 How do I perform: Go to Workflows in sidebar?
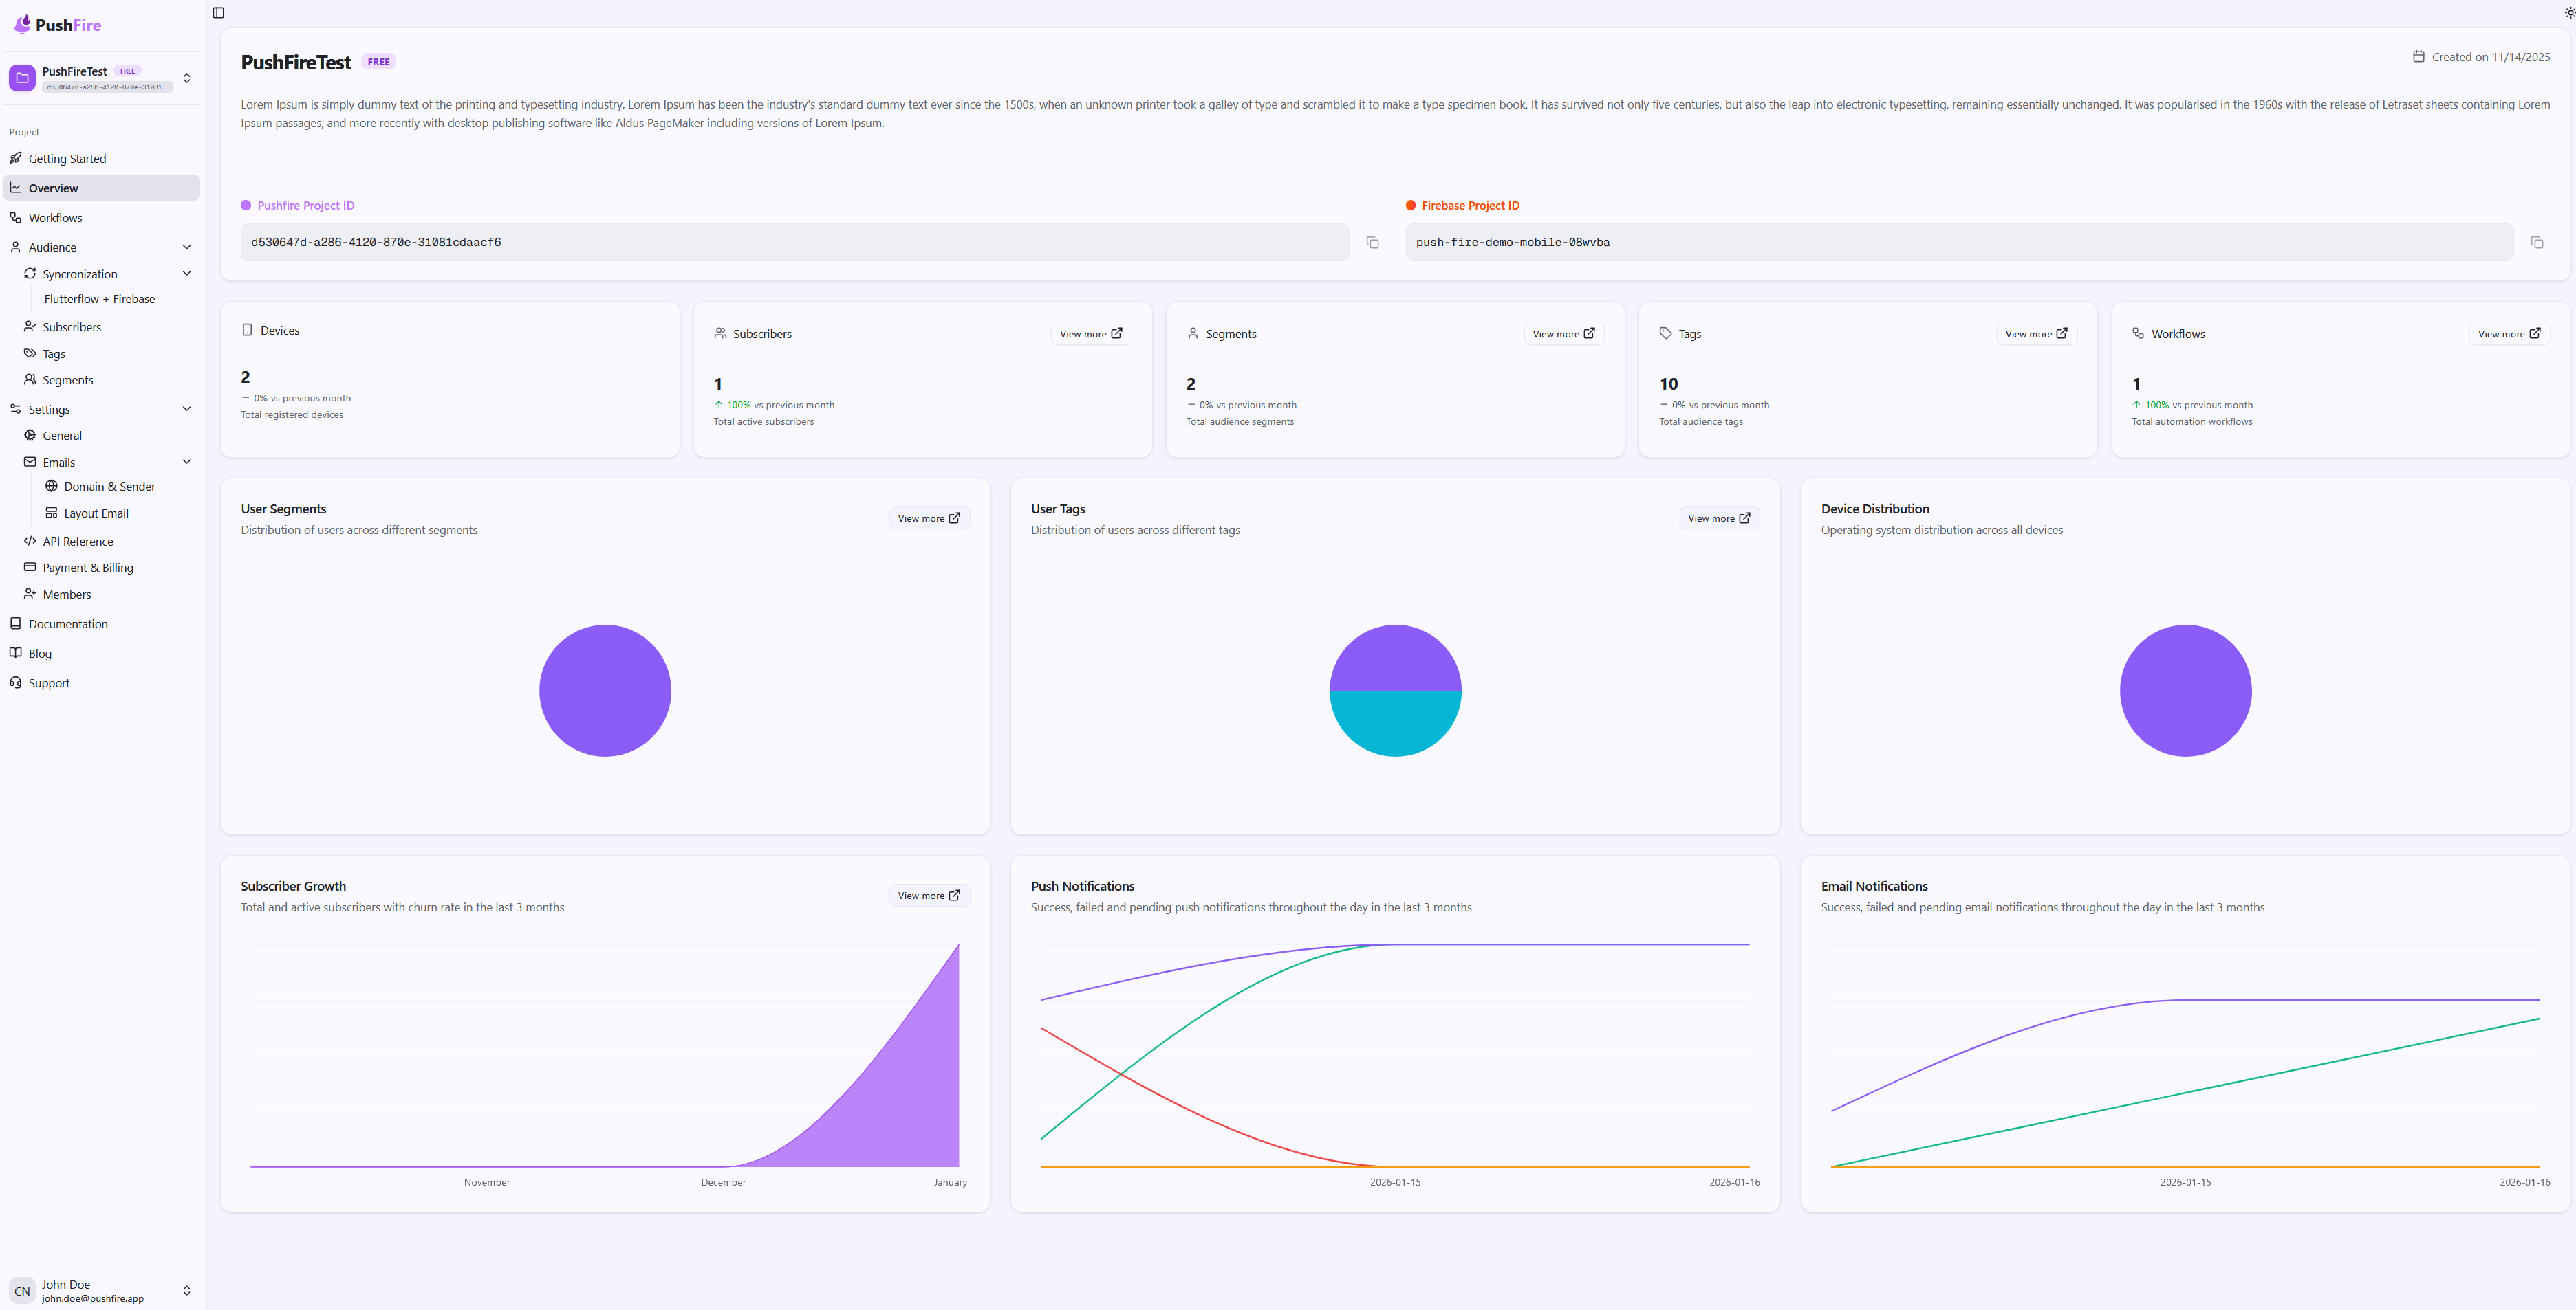[55, 218]
